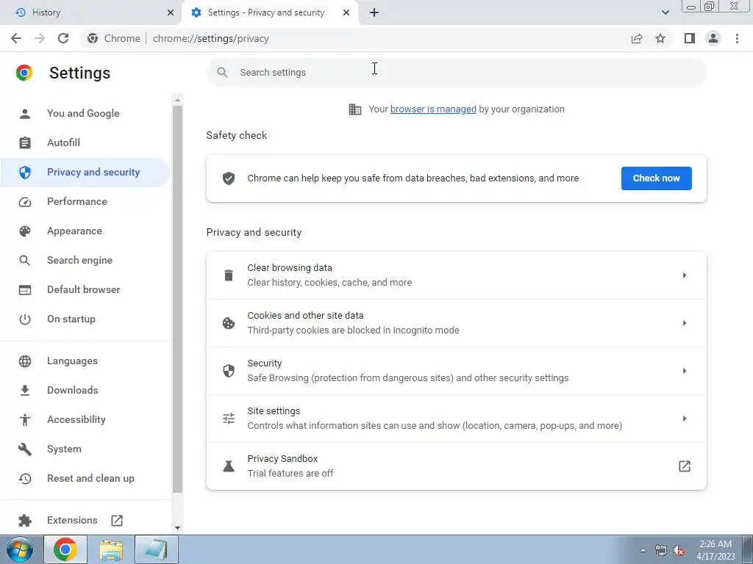Click the Chrome logo beside Settings title
The height and width of the screenshot is (564, 753).
click(24, 73)
